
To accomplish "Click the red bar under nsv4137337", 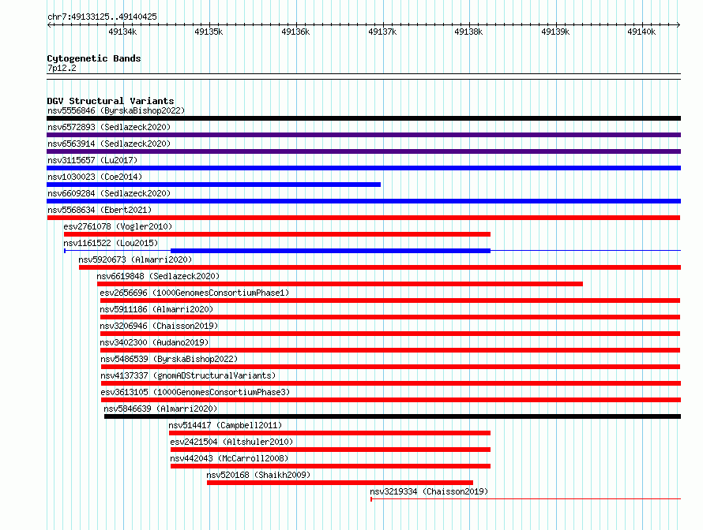I will coord(391,383).
